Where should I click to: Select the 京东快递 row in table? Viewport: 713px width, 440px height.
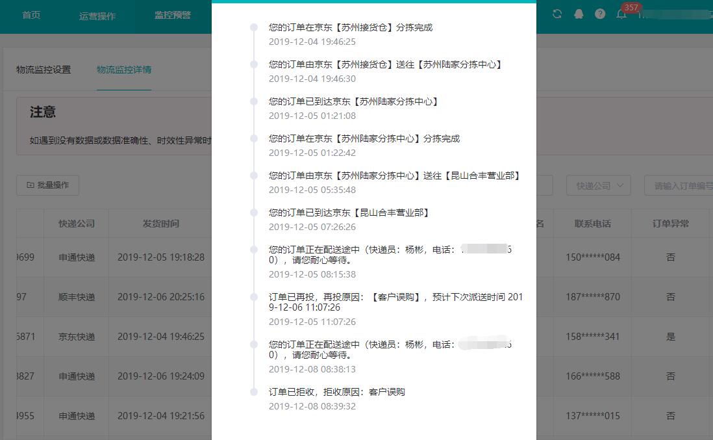(x=77, y=337)
